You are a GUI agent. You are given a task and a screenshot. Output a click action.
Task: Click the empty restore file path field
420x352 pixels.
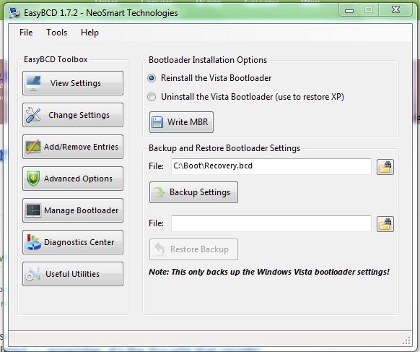(x=271, y=223)
